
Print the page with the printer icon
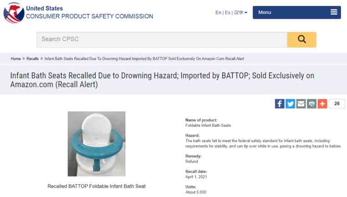coord(311,103)
